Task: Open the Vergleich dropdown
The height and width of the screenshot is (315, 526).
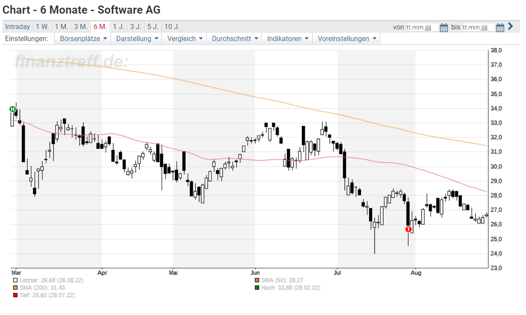Action: tap(184, 38)
